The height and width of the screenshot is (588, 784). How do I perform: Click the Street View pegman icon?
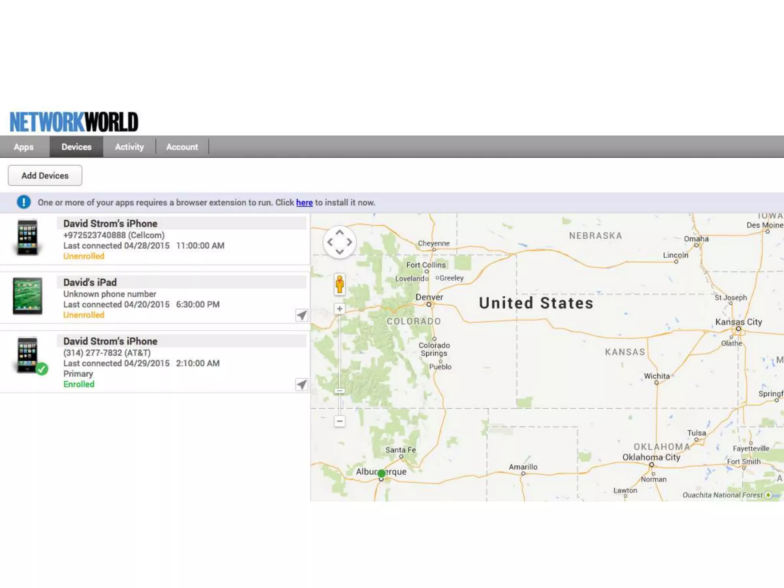click(x=340, y=284)
